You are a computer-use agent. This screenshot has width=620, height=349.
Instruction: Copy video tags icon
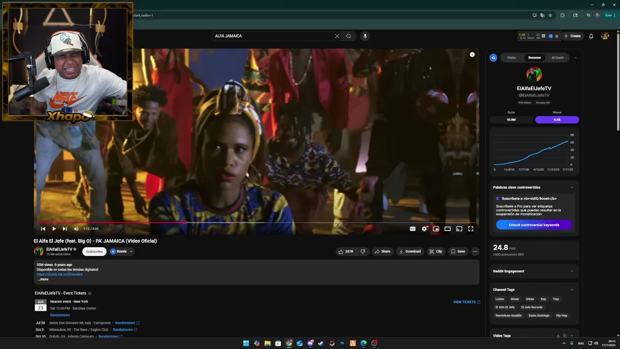(565, 336)
